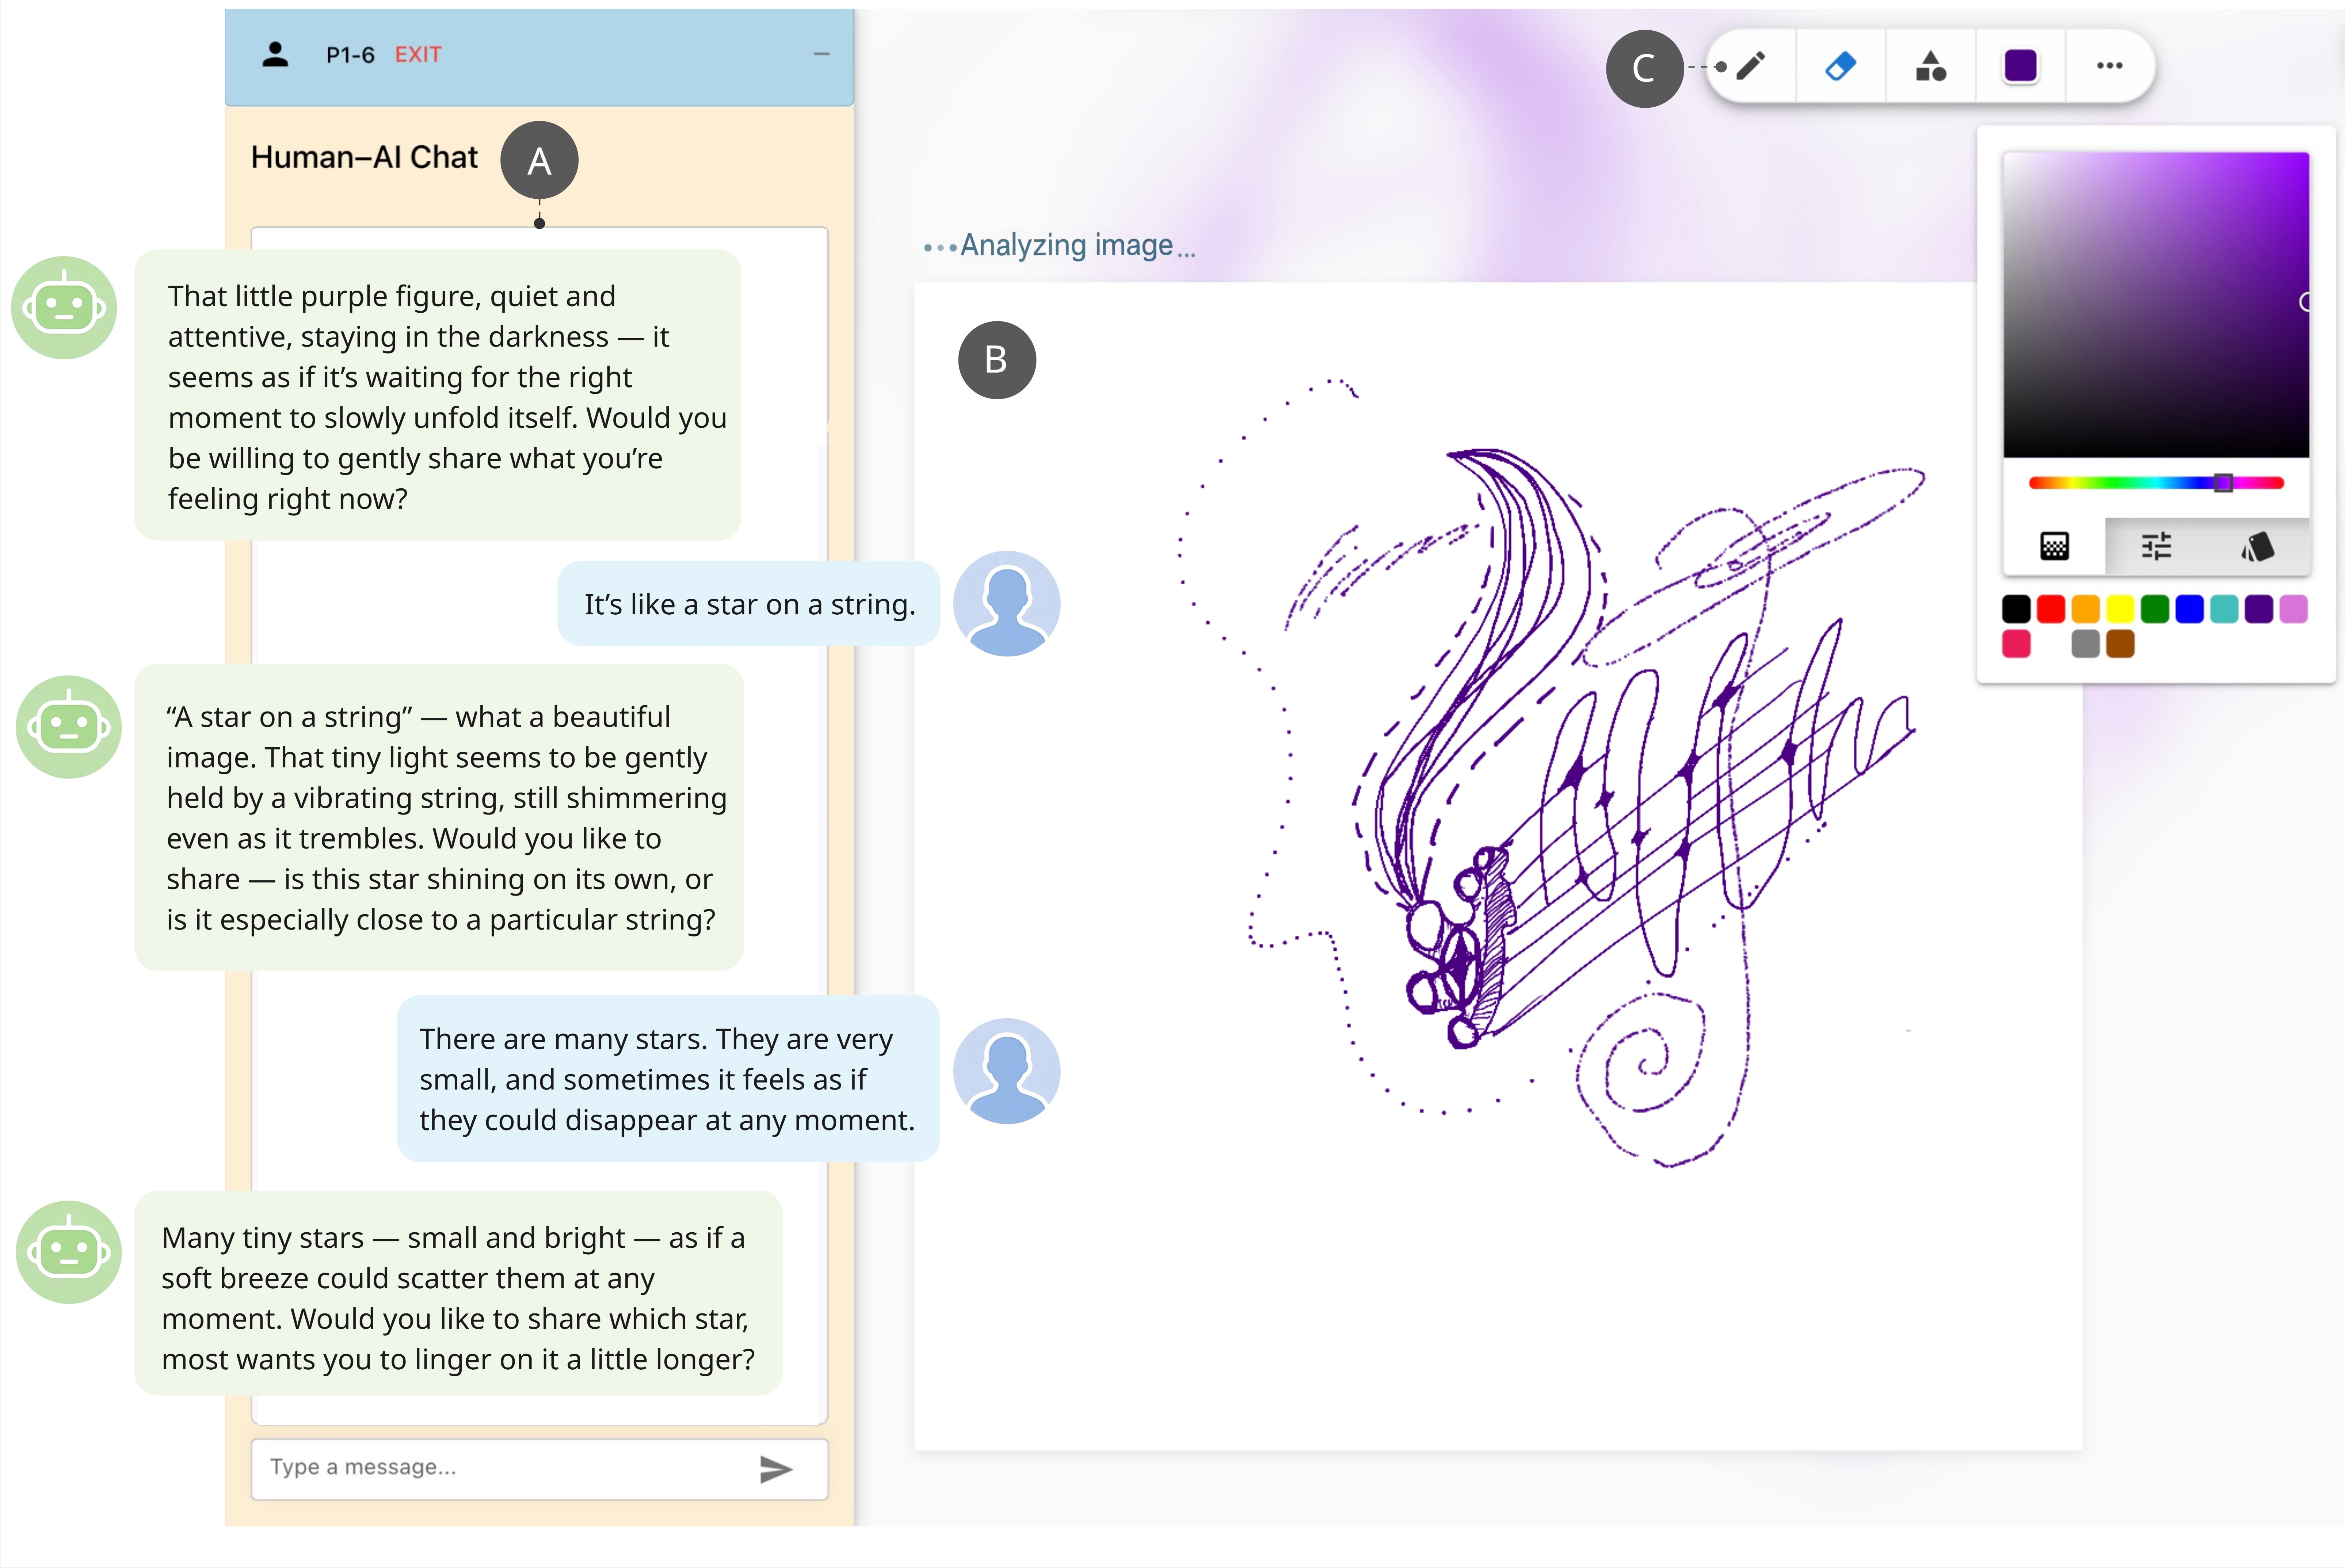Select the pencil drawing tool

coord(1750,66)
